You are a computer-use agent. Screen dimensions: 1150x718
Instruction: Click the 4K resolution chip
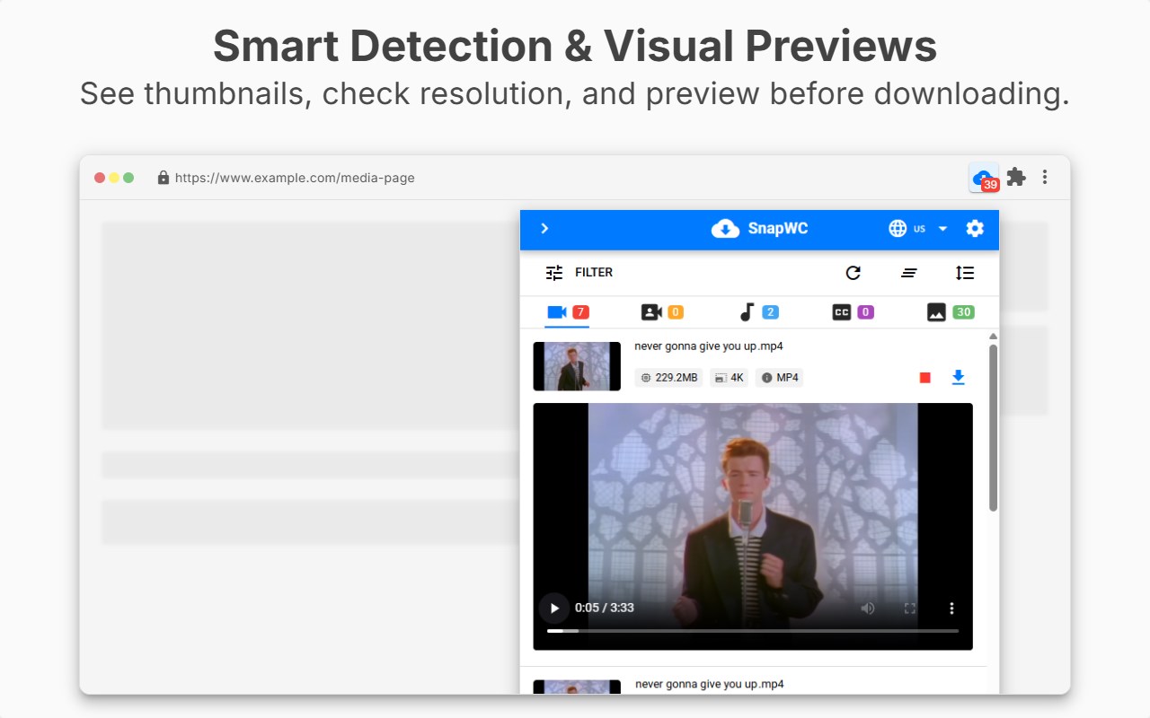point(729,378)
